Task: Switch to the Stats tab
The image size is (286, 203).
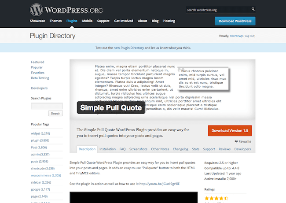Action: pyautogui.click(x=195, y=149)
